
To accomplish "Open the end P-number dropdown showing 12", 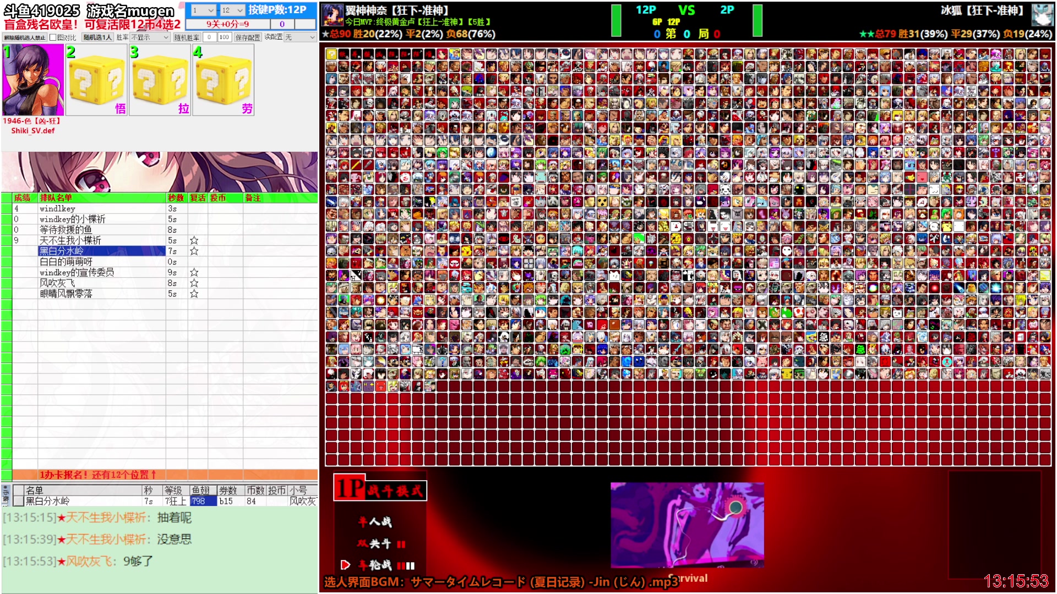I will (232, 10).
